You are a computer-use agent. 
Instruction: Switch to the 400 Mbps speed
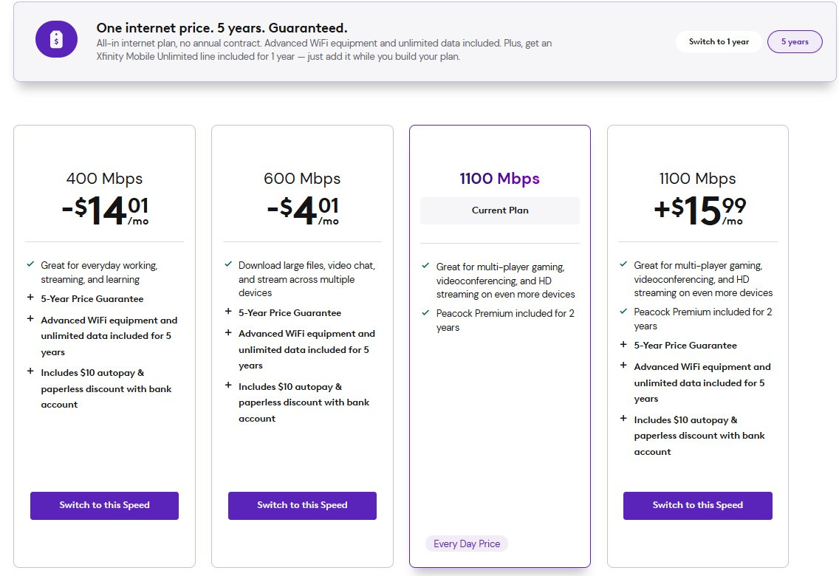[104, 505]
